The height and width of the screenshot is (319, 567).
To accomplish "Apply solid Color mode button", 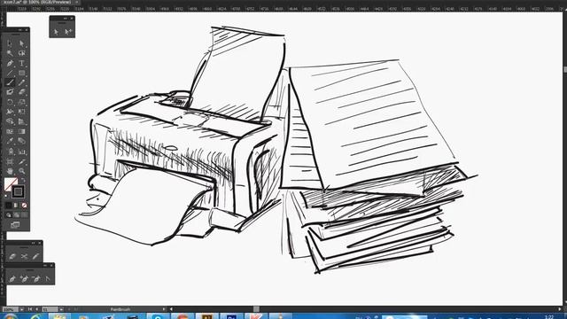I will pyautogui.click(x=9, y=206).
